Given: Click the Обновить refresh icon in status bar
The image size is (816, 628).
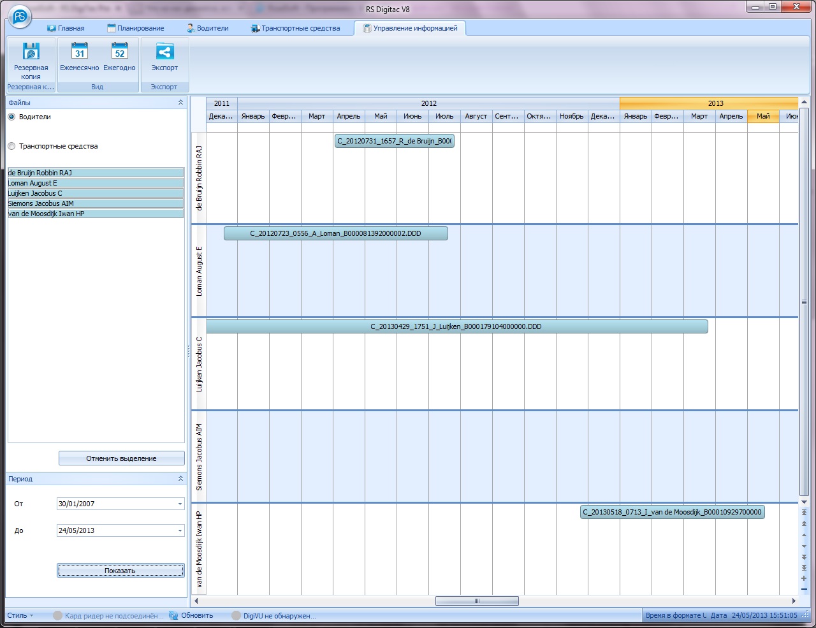Looking at the screenshot, I should pos(174,615).
